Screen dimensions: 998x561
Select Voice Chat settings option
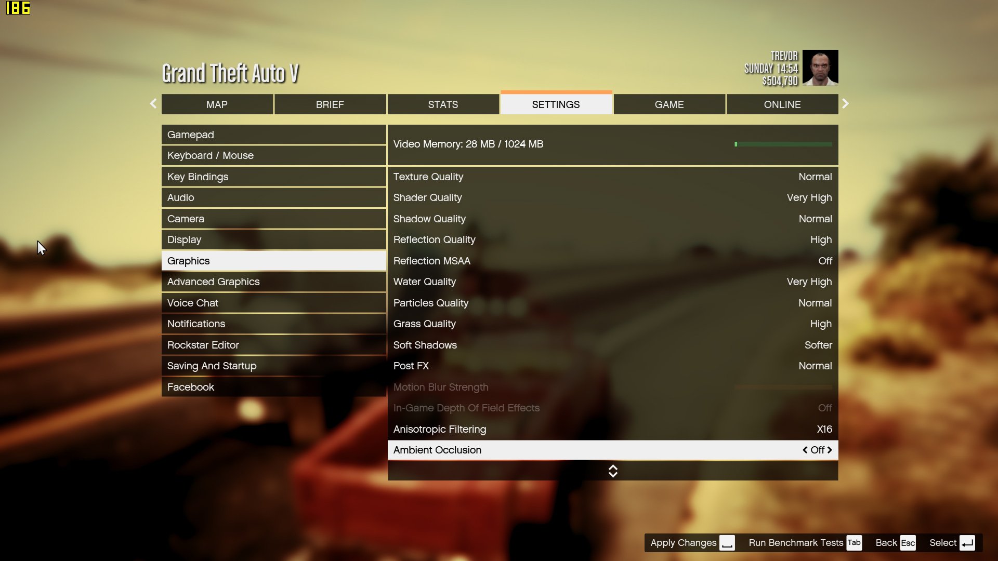[193, 302]
